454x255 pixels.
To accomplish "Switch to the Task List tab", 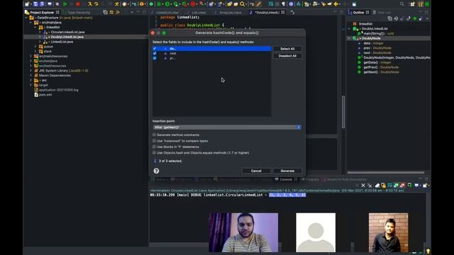I will pos(382,13).
